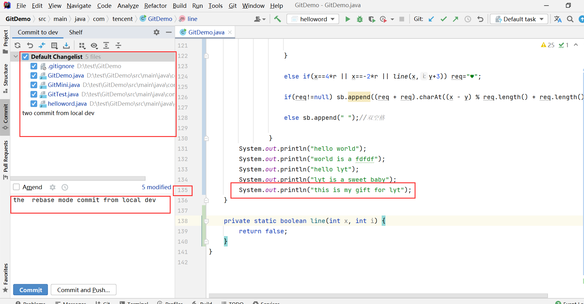
Task: Click the Translate icon in toolbar
Action: (558, 19)
